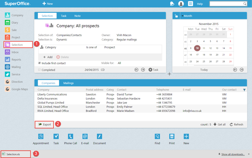Select SQL Limited, Head Office row

pos(141,107)
